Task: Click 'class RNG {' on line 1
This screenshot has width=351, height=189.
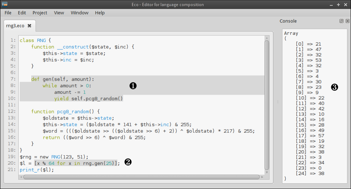Action: pyautogui.click(x=36, y=40)
